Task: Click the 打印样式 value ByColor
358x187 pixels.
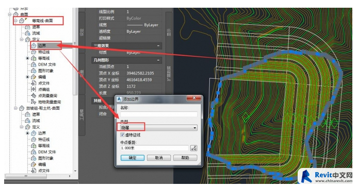Action: [134, 18]
